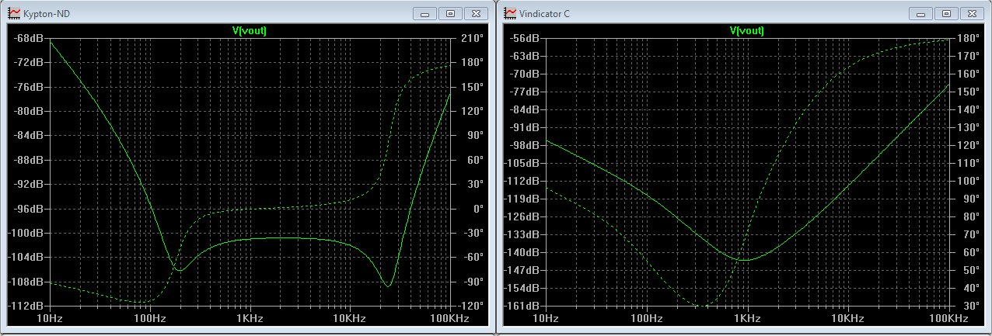The height and width of the screenshot is (336, 992).
Task: Close the Vindicator C plot window
Action: (970, 13)
